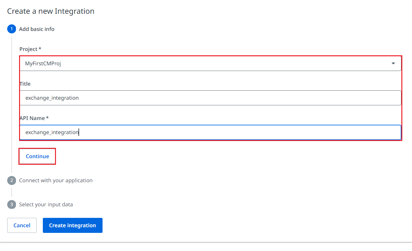Expand the 'Add basic info' step

coord(37,29)
